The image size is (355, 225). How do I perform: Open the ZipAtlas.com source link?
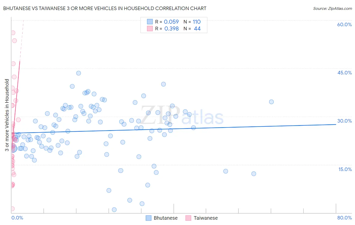tap(333, 8)
